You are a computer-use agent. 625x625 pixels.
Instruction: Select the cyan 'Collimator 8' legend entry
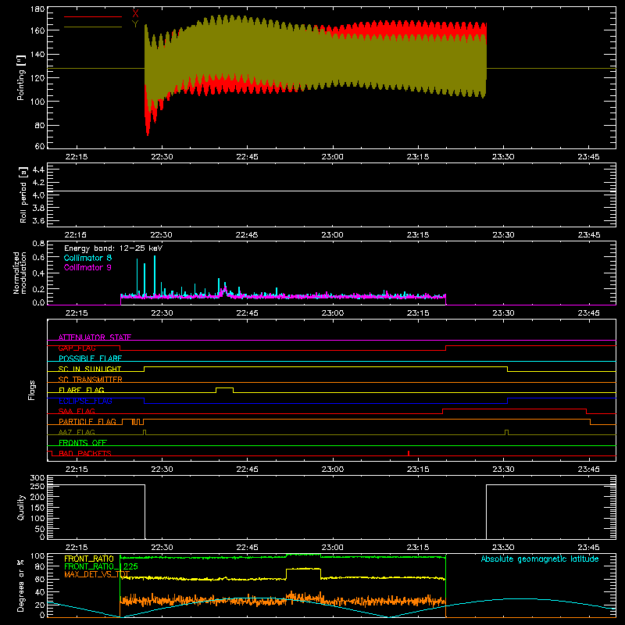click(x=87, y=258)
